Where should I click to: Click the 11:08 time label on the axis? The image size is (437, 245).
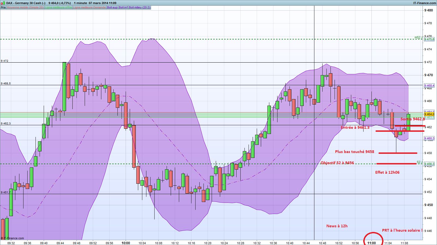(x=404, y=243)
